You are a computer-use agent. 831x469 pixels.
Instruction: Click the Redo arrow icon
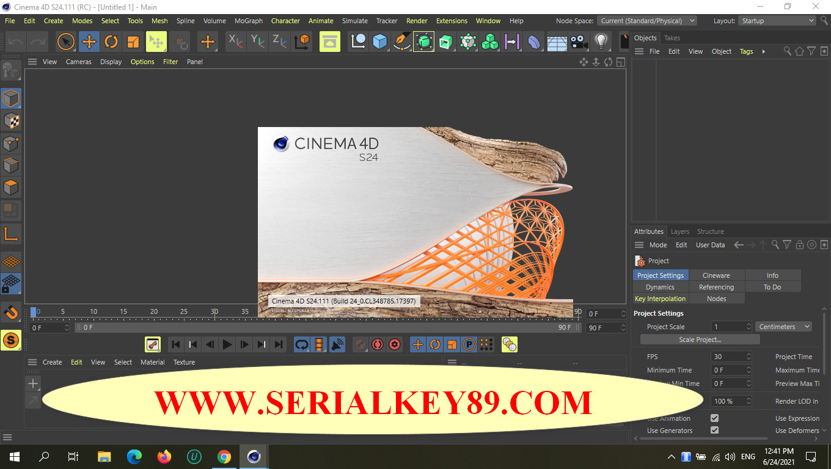pyautogui.click(x=38, y=42)
